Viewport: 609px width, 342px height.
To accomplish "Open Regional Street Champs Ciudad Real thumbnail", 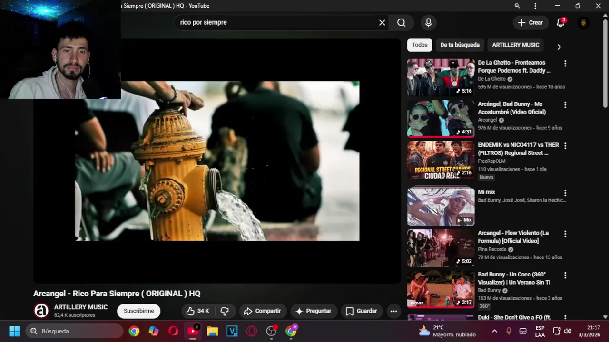I will click(441, 160).
